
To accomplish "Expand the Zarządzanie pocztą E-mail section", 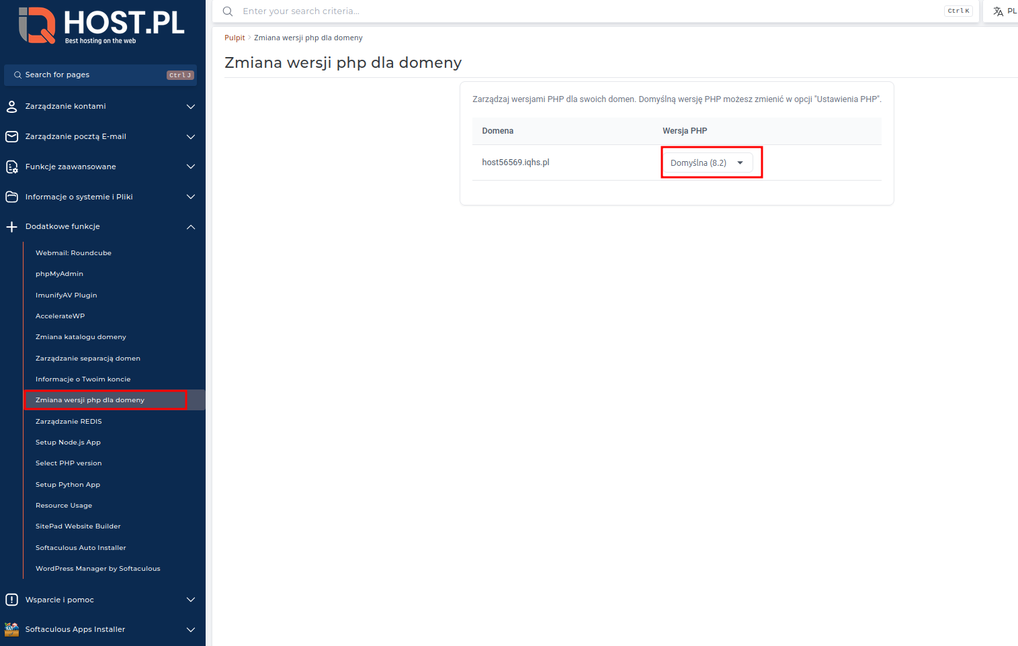I will 190,136.
